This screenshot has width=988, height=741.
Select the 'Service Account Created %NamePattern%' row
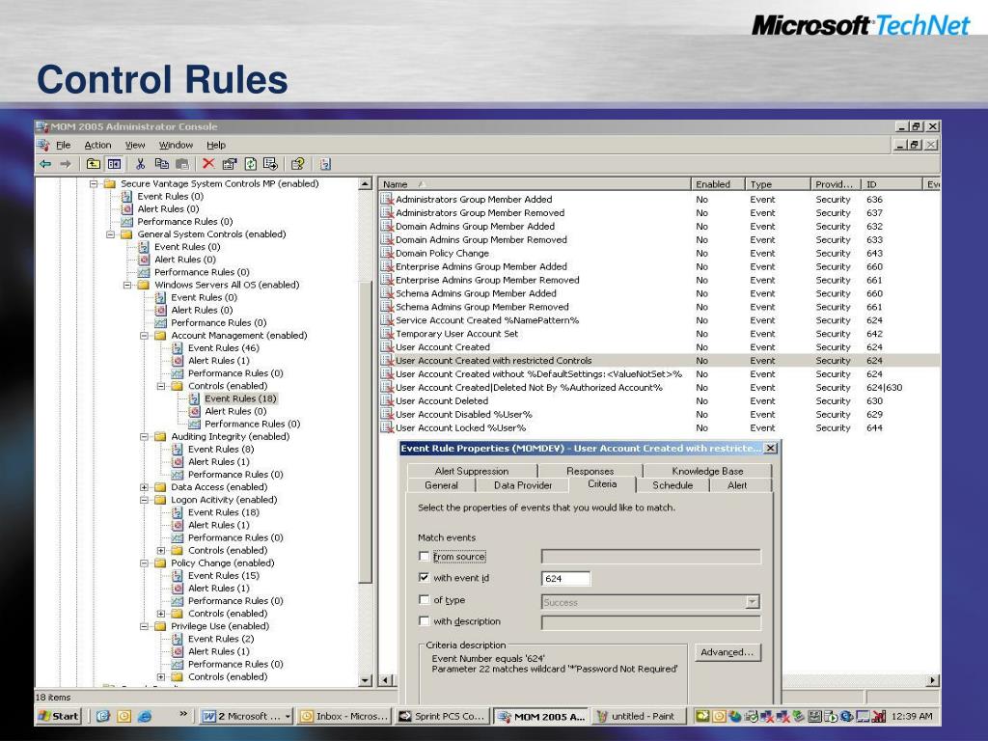tap(659, 320)
